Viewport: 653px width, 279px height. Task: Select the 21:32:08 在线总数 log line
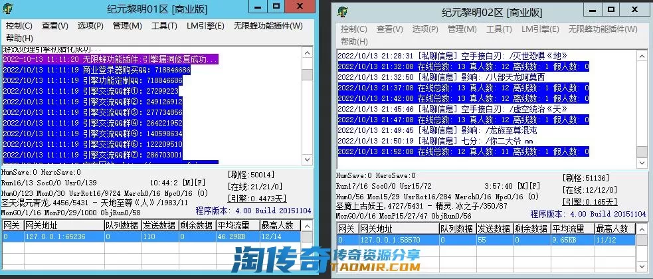pyautogui.click(x=463, y=66)
